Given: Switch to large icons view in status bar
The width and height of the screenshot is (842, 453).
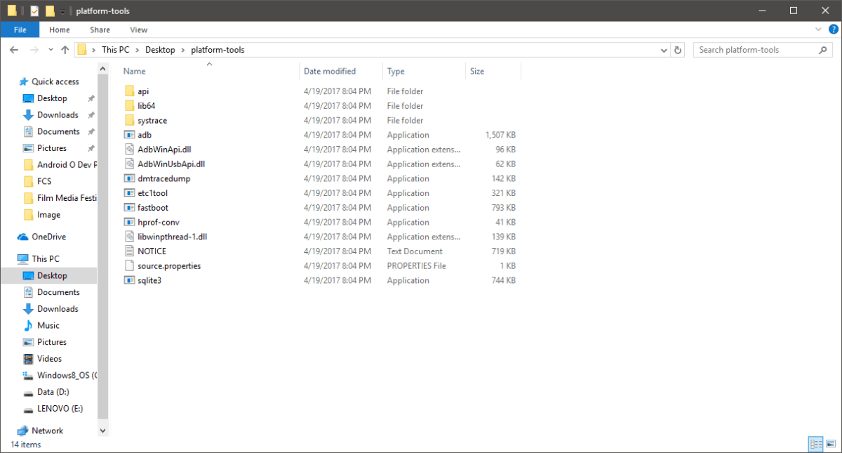Looking at the screenshot, I should tap(831, 444).
